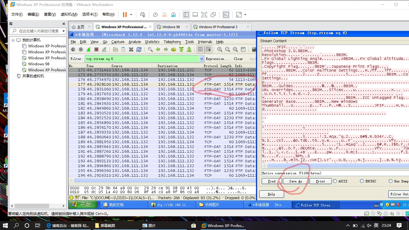Open the Wireshark File menu
The image size is (409, 230).
[73, 42]
